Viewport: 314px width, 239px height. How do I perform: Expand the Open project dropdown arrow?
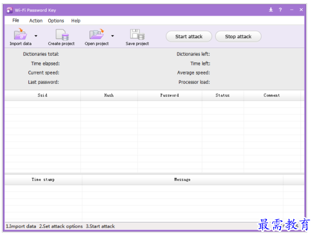click(x=113, y=36)
